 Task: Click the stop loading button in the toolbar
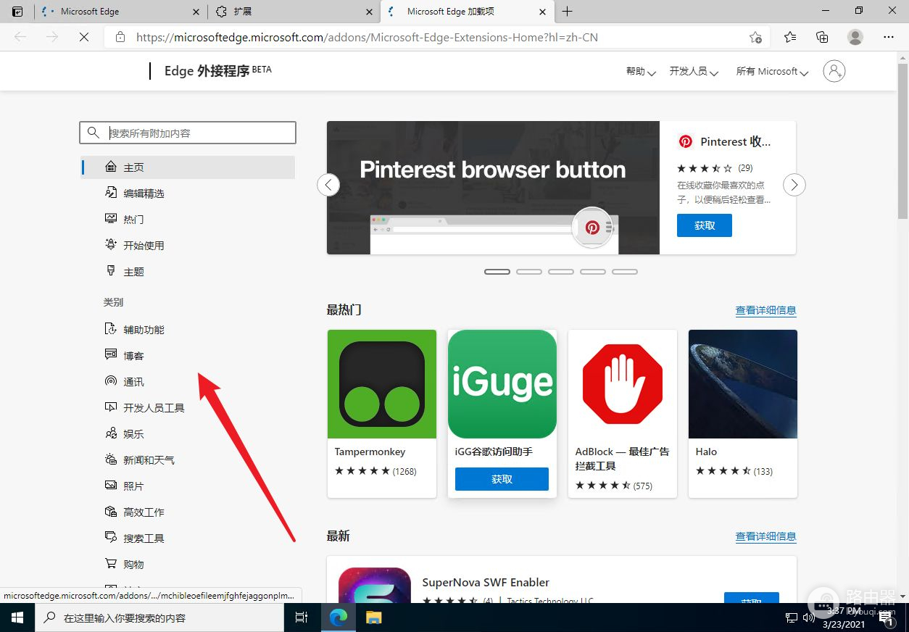pos(84,37)
